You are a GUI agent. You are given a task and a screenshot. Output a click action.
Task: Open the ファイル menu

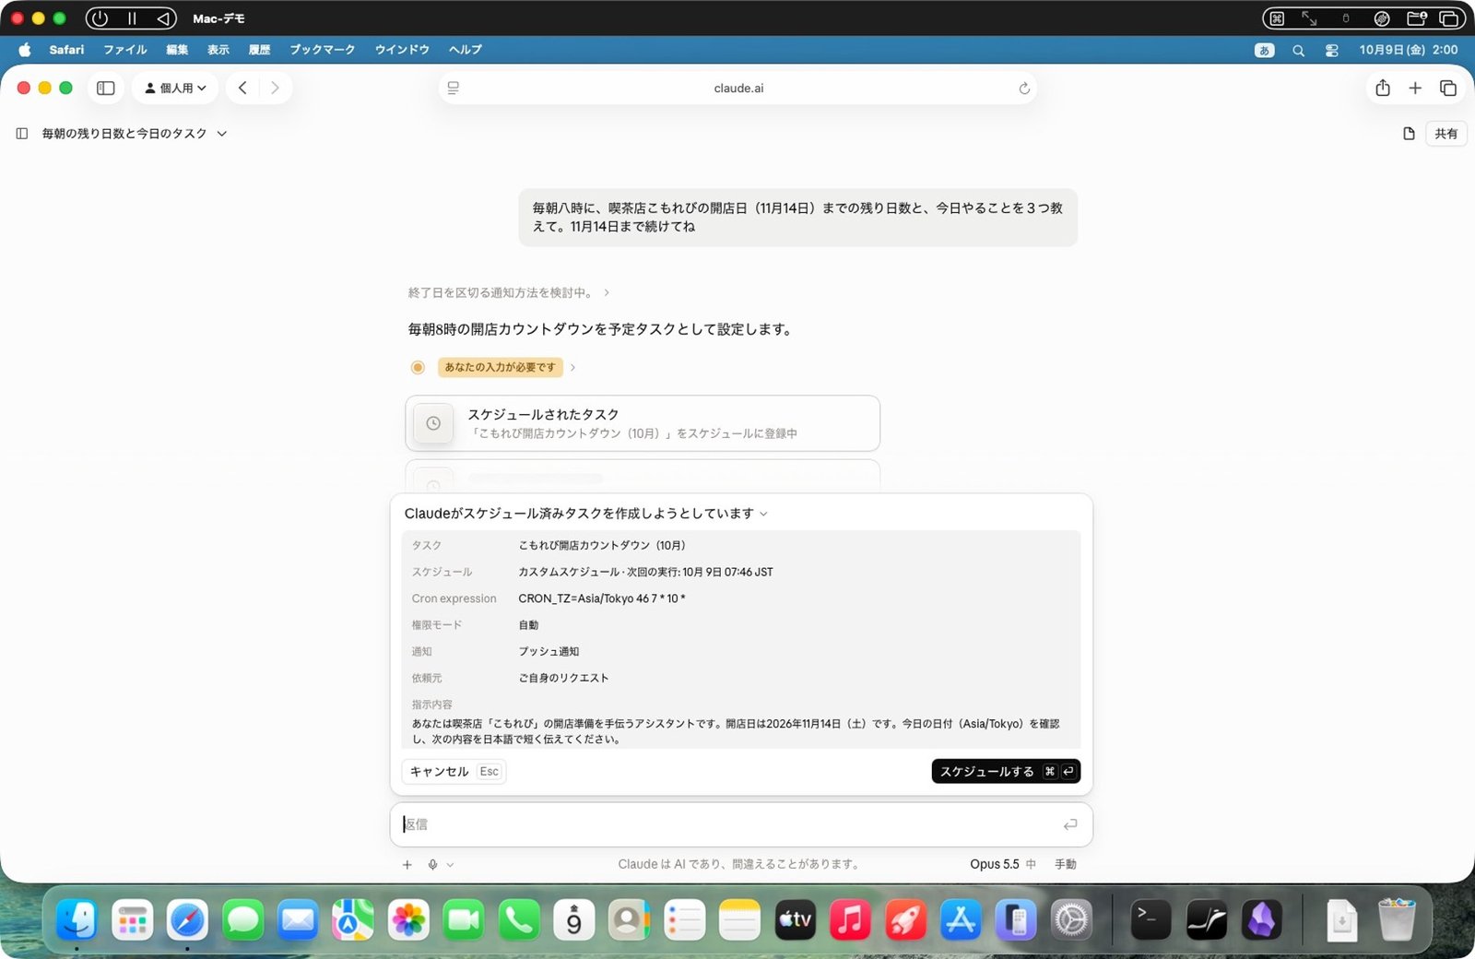point(125,50)
